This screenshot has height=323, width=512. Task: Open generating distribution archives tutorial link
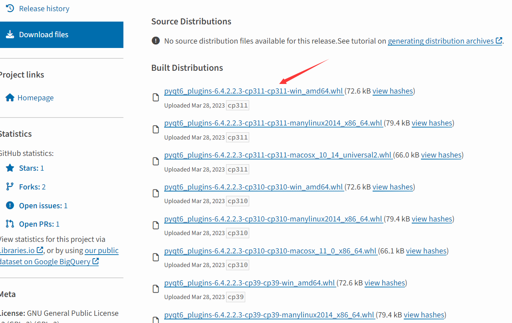[441, 41]
